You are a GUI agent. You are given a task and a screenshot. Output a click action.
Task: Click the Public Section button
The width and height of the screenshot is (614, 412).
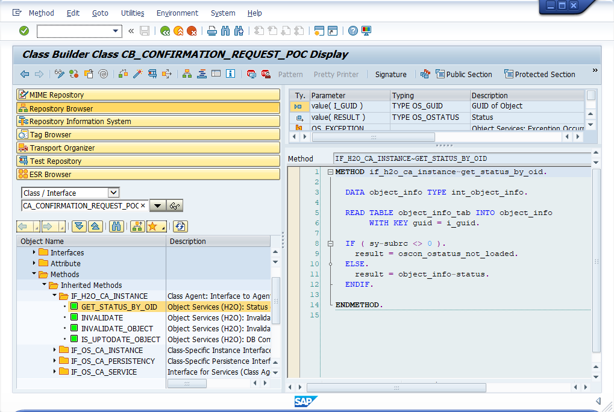click(464, 74)
